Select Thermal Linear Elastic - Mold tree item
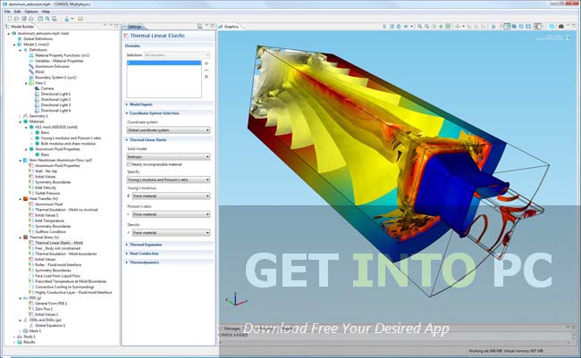Image resolution: width=581 pixels, height=358 pixels. [59, 243]
